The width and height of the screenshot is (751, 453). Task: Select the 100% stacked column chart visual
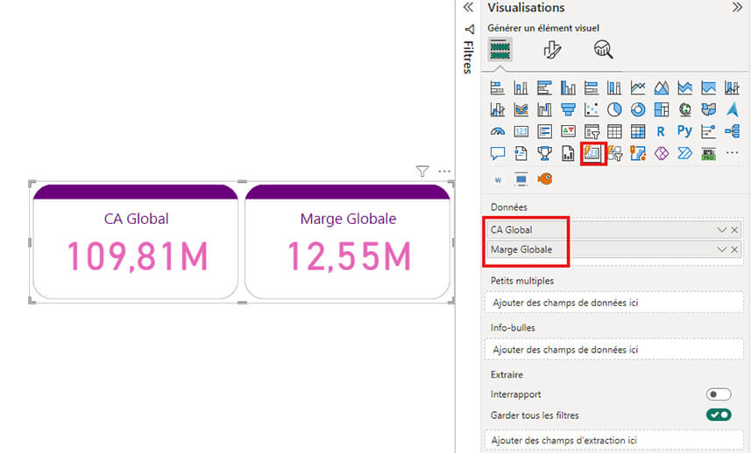[x=614, y=88]
